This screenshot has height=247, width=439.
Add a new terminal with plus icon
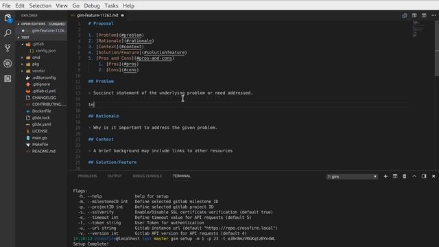click(385, 176)
